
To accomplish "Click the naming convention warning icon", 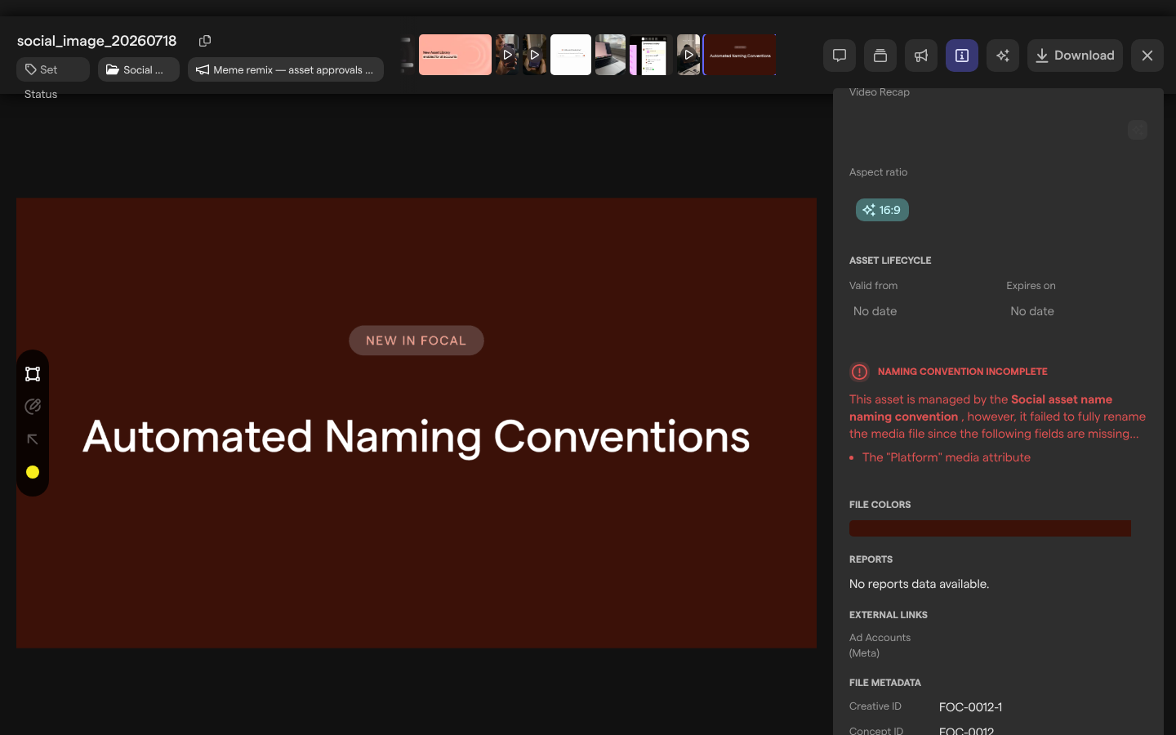I will [859, 372].
